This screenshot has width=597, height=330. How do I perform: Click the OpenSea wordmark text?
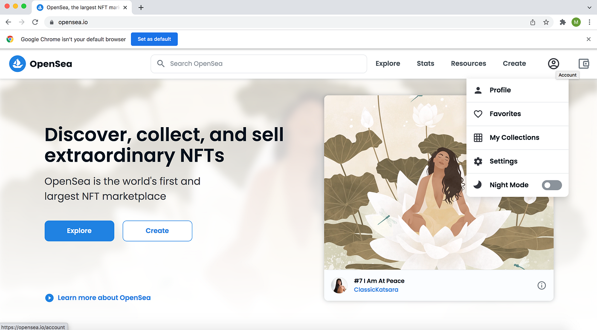click(51, 64)
